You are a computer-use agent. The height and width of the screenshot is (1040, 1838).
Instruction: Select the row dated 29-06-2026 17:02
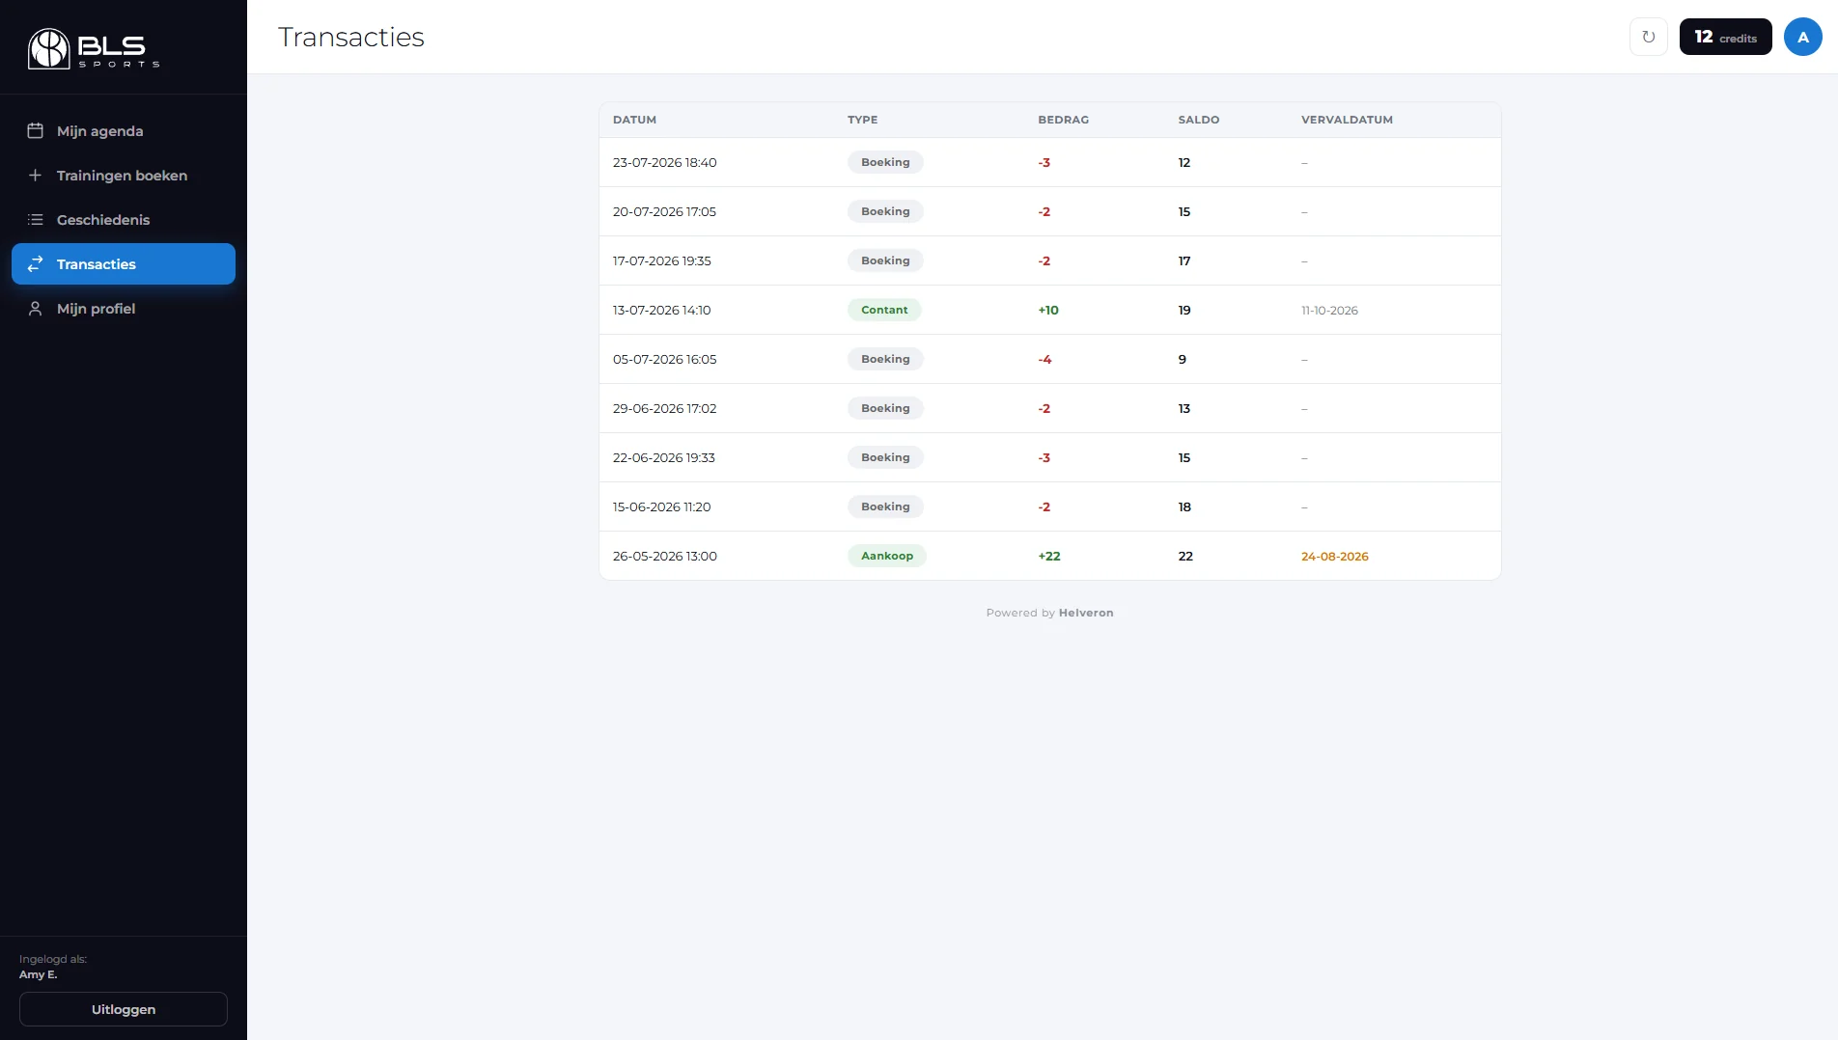click(1049, 408)
